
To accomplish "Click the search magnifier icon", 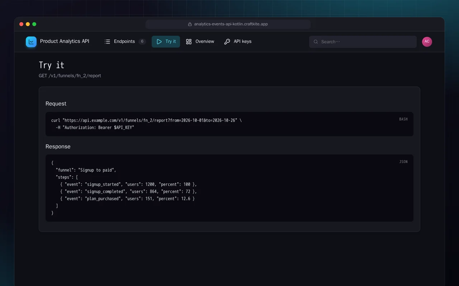I will 316,42.
